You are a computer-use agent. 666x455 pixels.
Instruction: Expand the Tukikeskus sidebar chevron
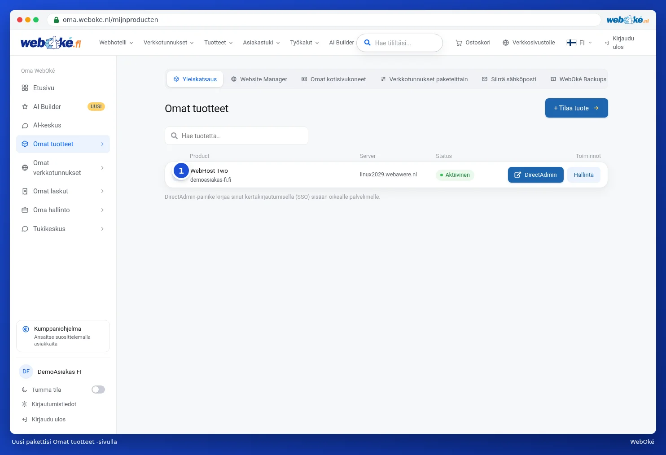(x=102, y=229)
